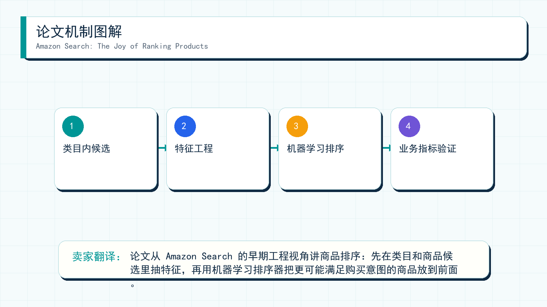Viewport: 547px width, 307px height.
Task: Select the 特征工程 step label
Action: click(x=194, y=148)
